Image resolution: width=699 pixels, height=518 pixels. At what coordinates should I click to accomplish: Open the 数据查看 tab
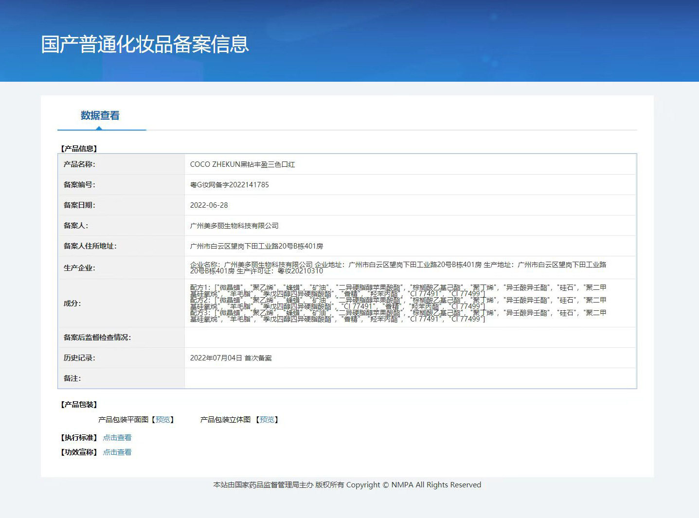pos(100,116)
